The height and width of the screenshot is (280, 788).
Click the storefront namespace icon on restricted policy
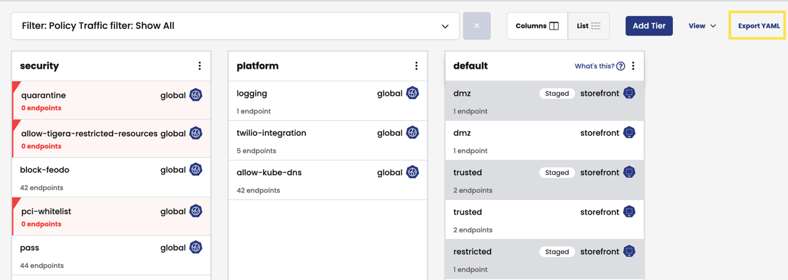tap(629, 252)
